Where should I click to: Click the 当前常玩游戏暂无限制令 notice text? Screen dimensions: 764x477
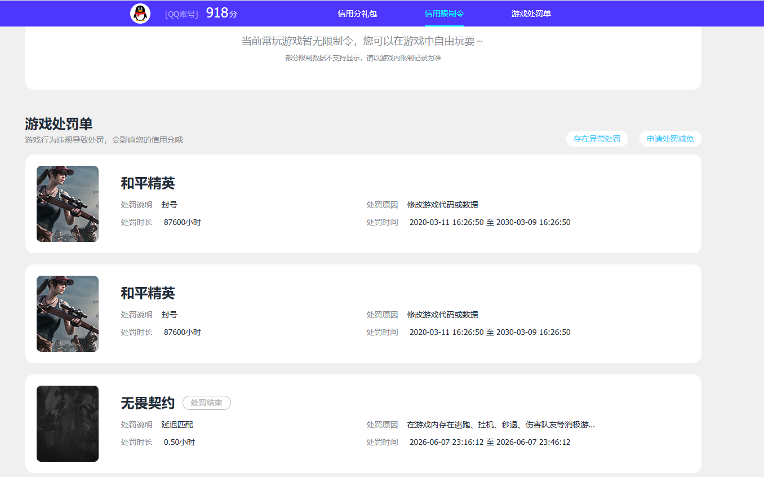362,41
